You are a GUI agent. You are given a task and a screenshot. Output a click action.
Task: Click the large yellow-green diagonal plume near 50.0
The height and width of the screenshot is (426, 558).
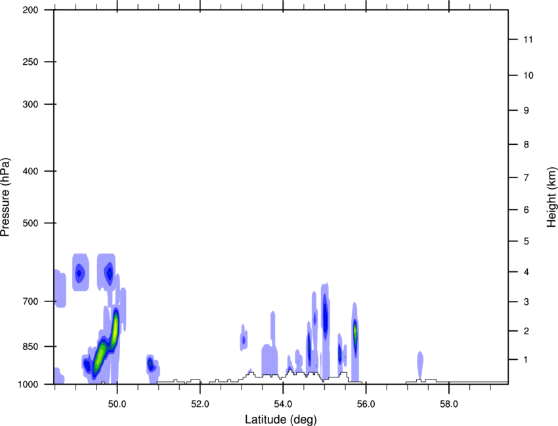click(x=105, y=344)
